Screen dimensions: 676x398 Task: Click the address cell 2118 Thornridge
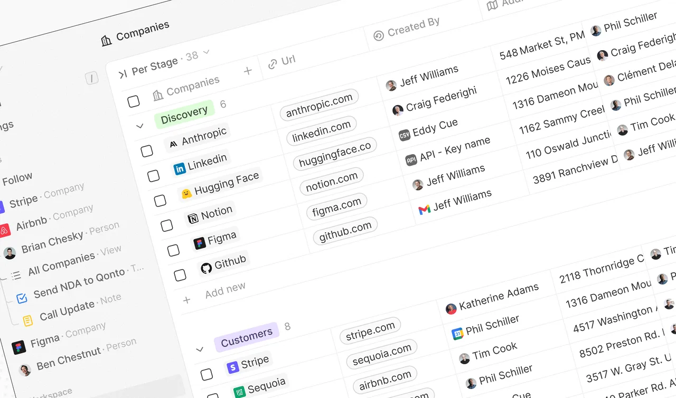(x=602, y=269)
